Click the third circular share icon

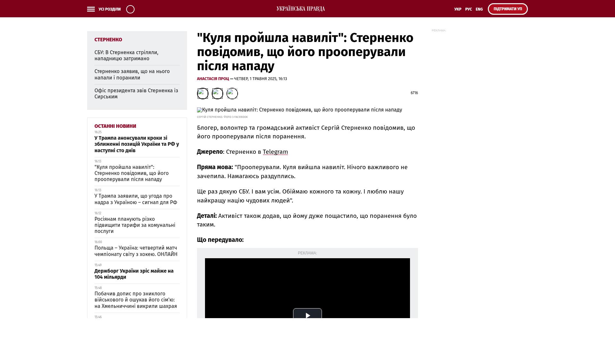[x=232, y=94]
